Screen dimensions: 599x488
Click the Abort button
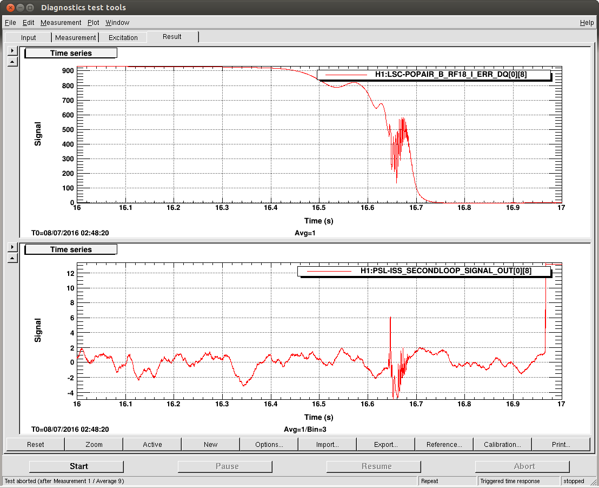(522, 466)
